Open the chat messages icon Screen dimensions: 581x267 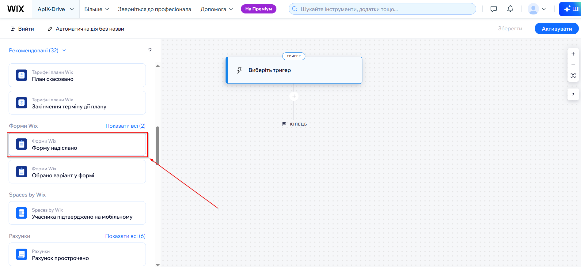tap(493, 9)
